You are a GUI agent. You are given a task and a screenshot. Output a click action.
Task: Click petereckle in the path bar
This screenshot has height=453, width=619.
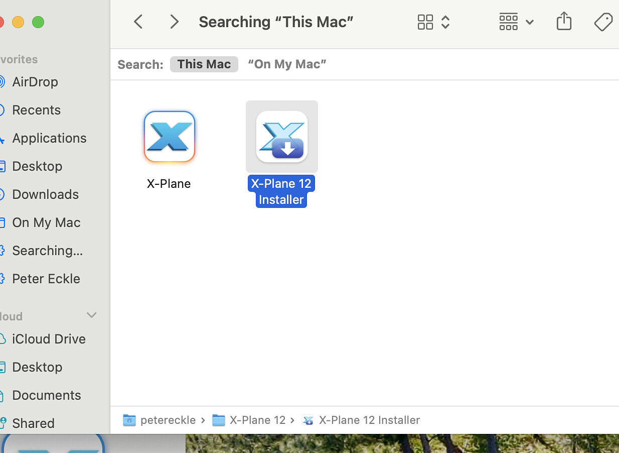[168, 420]
